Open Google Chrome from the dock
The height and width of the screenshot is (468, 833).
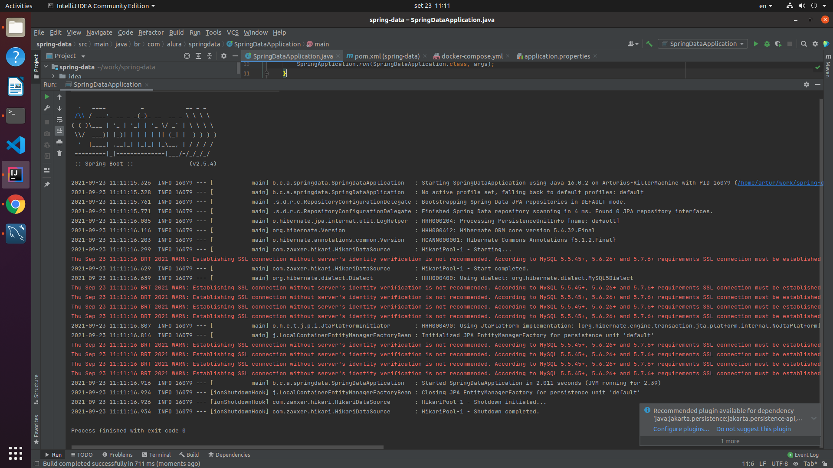(x=16, y=204)
